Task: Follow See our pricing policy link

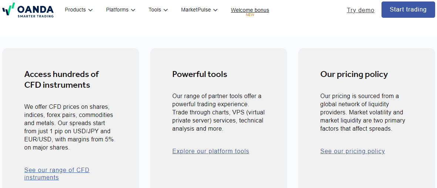Action: (x=353, y=151)
